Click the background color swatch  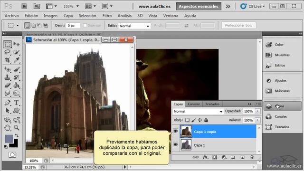pyautogui.click(x=15, y=144)
